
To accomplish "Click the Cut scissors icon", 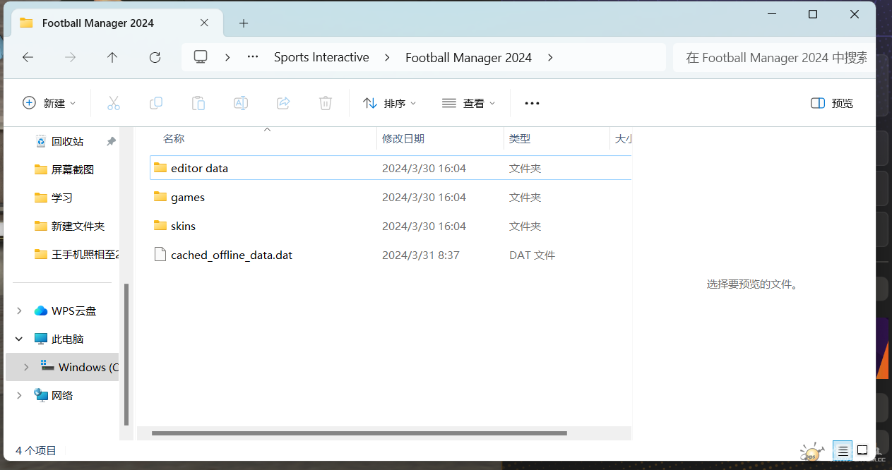I will point(114,103).
